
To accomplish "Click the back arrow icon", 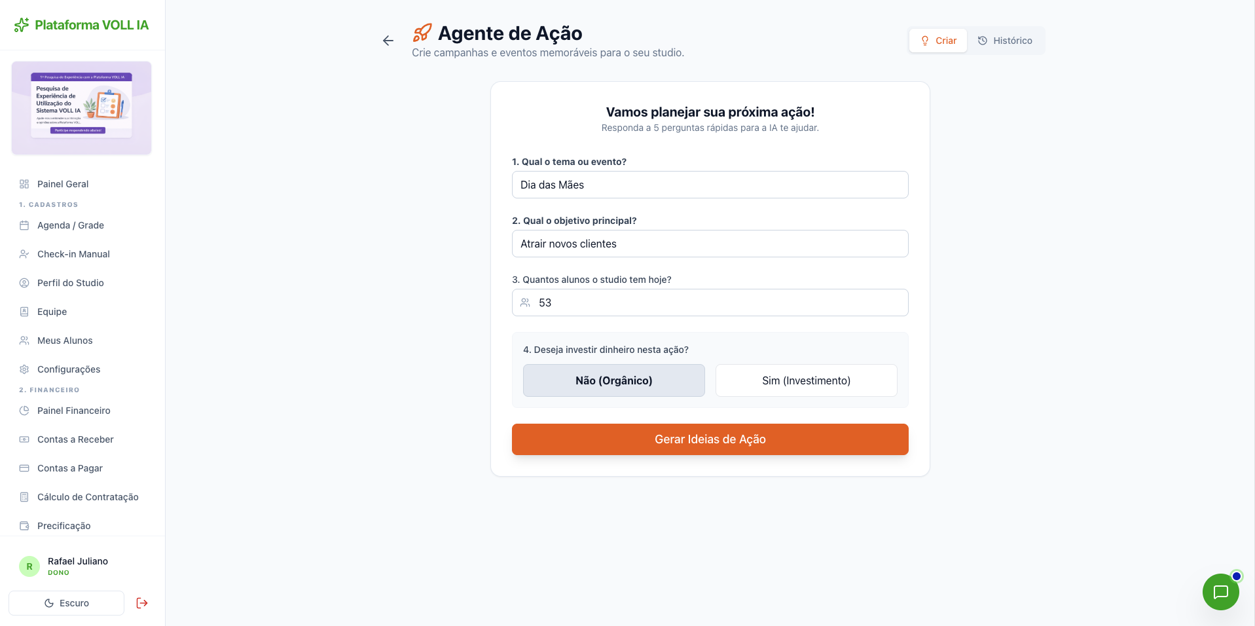I will [x=388, y=41].
